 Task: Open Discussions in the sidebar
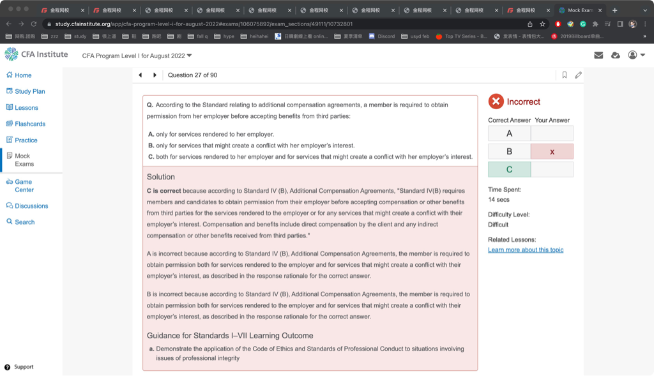(x=27, y=206)
